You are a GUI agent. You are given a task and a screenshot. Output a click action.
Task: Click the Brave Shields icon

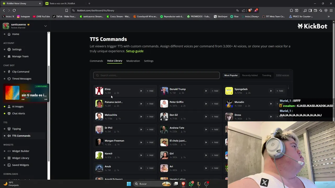[x=250, y=10]
